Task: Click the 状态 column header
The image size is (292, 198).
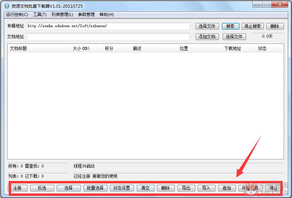Action: 262,49
